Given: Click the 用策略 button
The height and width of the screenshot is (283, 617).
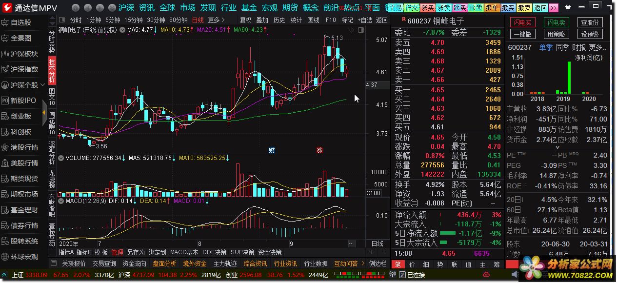Looking at the screenshot, I should [x=556, y=34].
